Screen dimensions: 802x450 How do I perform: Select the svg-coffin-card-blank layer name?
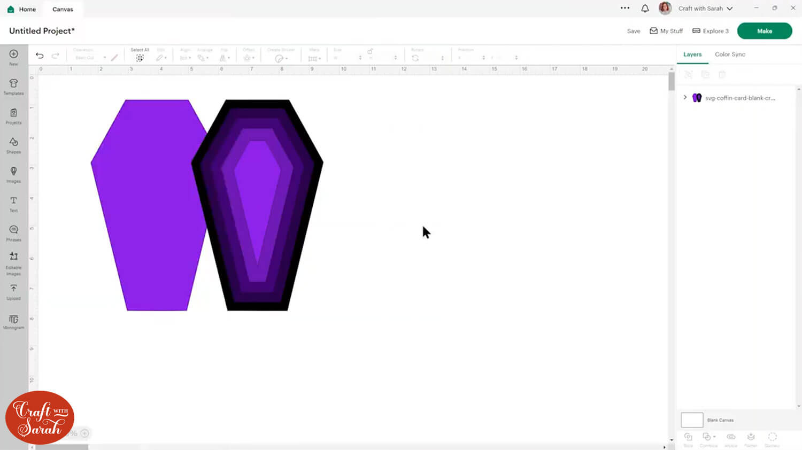[x=740, y=98]
